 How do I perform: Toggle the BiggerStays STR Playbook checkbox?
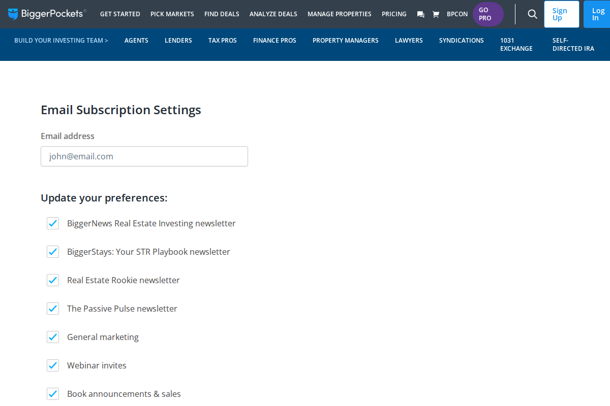click(53, 252)
